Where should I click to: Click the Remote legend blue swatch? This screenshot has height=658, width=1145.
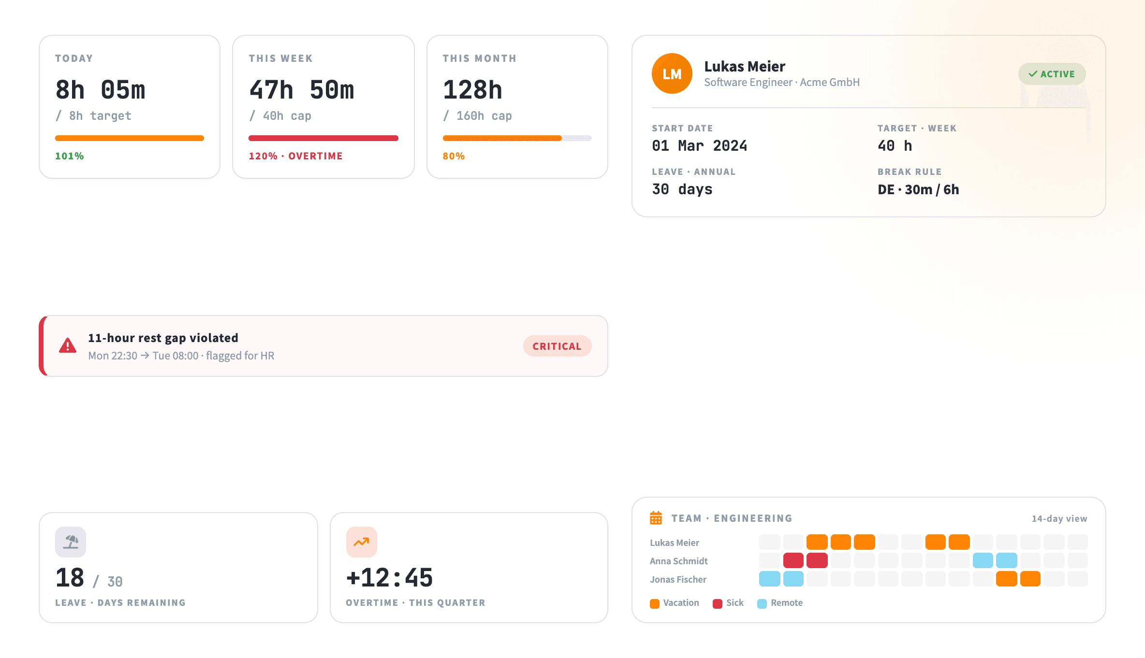[x=762, y=603]
